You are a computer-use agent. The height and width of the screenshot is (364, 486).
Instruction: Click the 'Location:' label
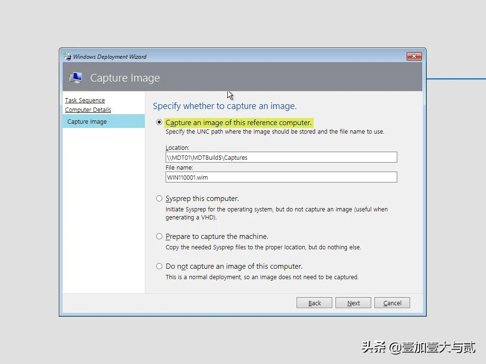178,148
